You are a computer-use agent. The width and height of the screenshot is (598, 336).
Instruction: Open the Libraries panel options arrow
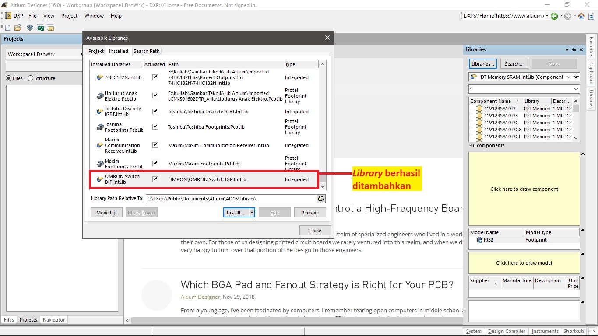tap(567, 49)
